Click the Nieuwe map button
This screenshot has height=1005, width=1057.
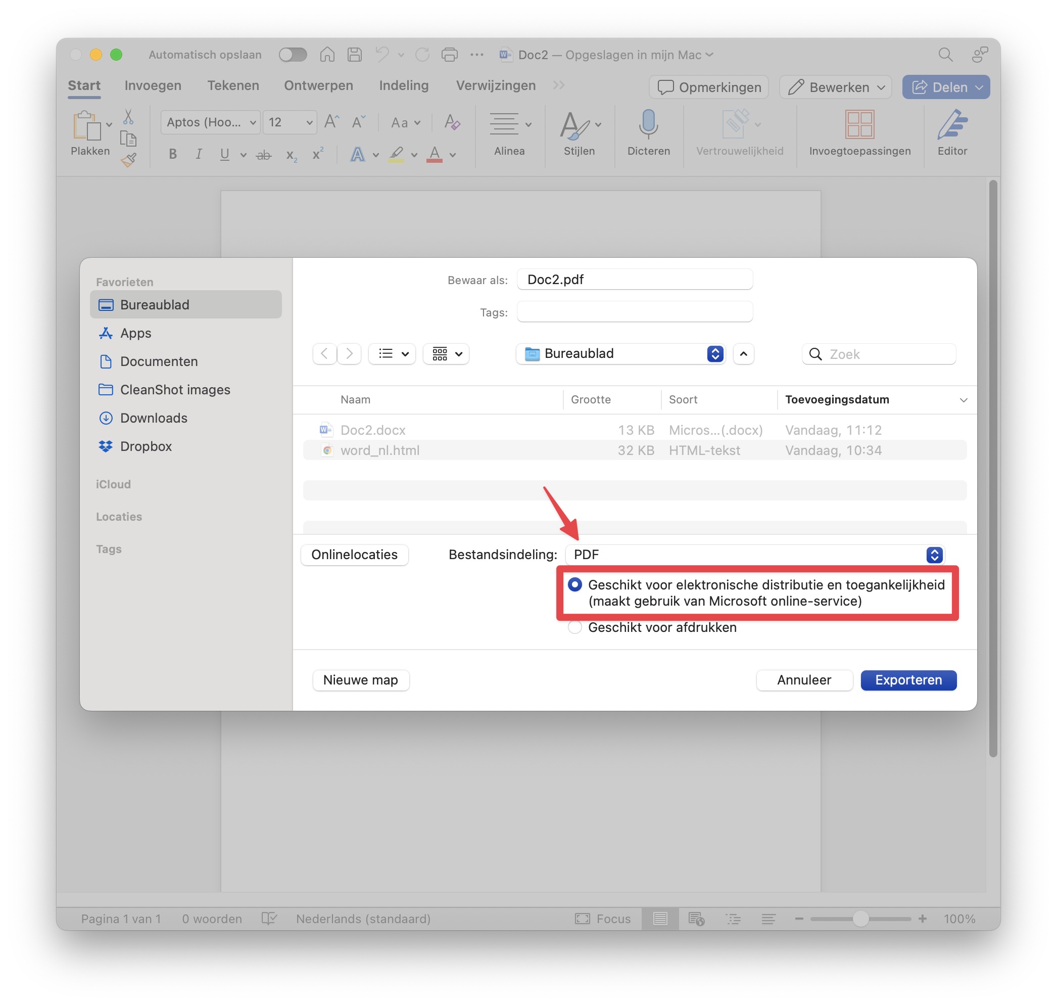(360, 680)
